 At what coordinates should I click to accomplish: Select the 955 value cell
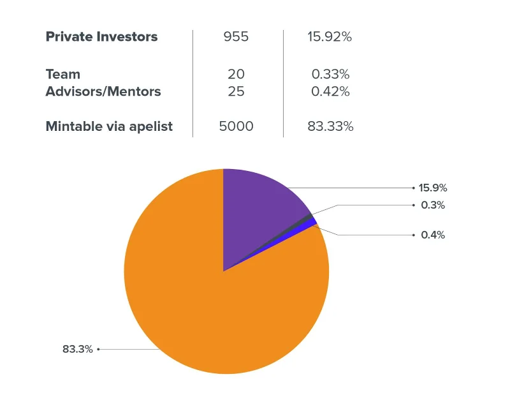click(236, 36)
